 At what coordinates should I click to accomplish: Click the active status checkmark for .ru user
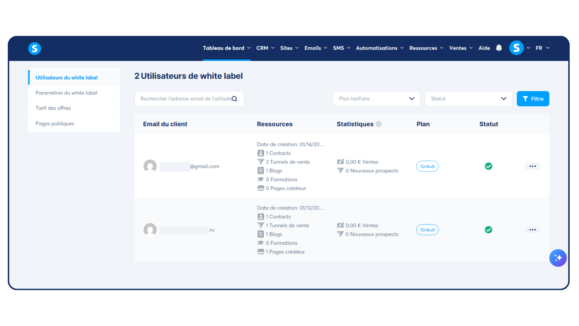489,230
